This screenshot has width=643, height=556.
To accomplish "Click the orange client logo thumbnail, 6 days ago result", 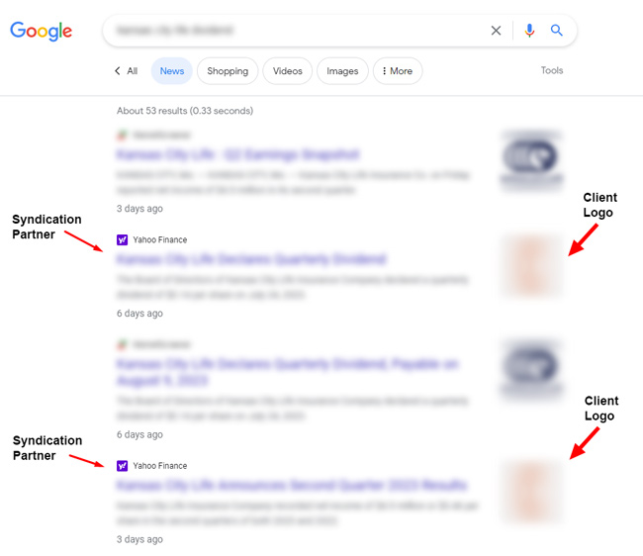I will click(531, 266).
